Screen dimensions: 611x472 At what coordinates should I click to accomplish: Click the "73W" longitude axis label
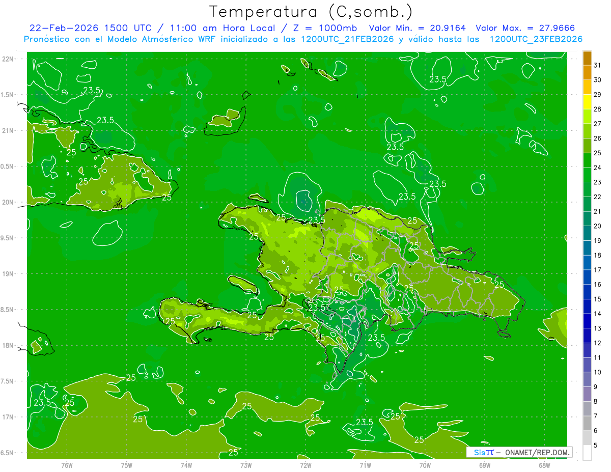[x=245, y=465]
